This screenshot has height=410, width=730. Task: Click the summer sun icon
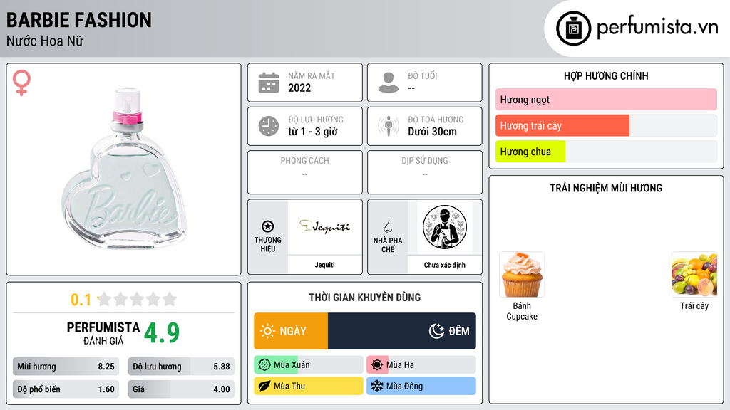(x=377, y=365)
